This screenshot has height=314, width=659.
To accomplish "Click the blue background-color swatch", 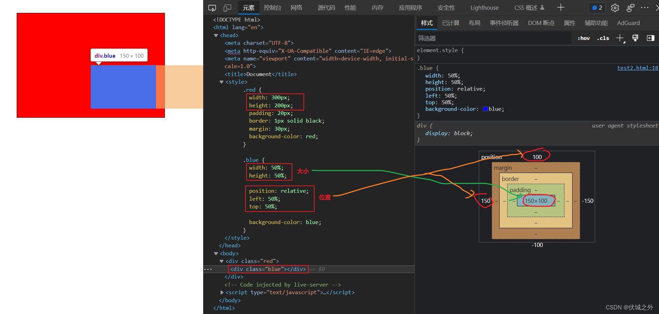I will [485, 109].
